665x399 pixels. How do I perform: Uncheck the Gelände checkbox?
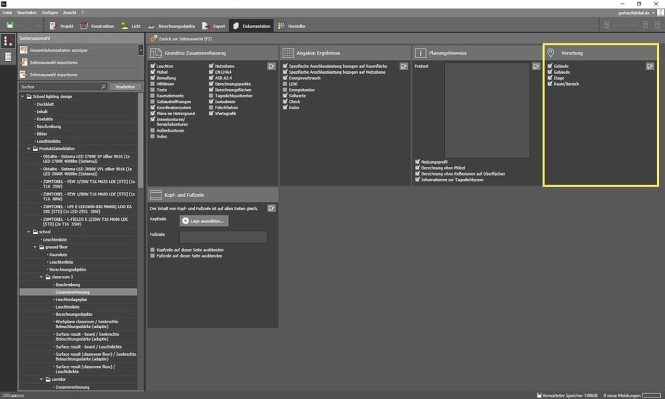550,66
